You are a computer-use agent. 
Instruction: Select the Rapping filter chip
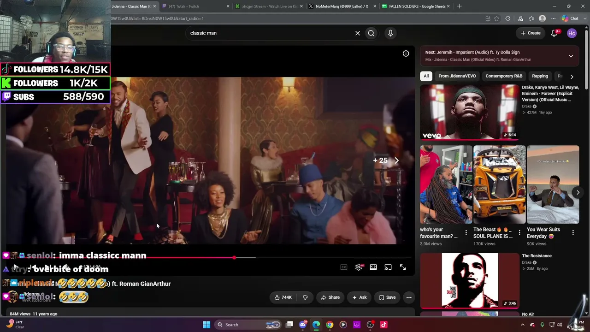(x=540, y=76)
